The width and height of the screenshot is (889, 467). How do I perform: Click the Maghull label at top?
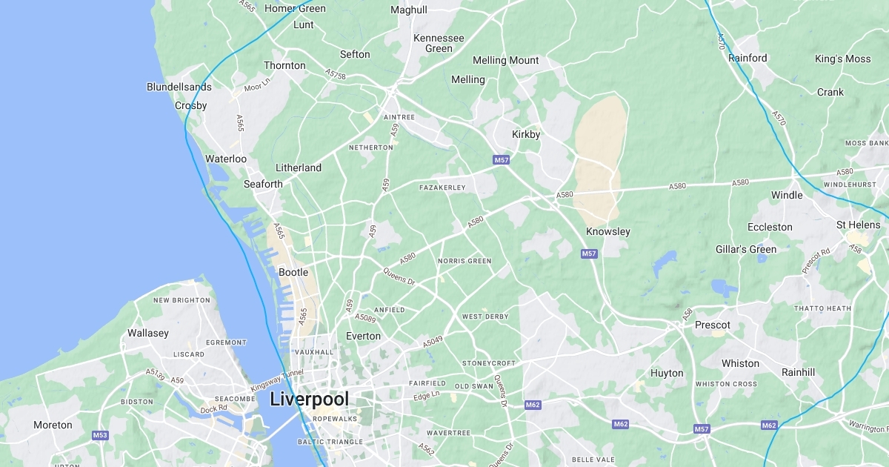point(409,10)
